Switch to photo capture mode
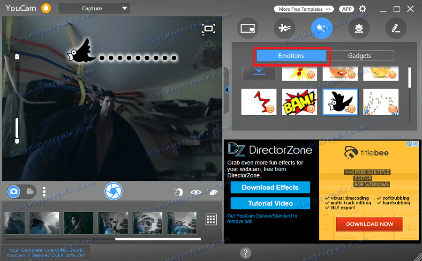The image size is (422, 261). [14, 192]
